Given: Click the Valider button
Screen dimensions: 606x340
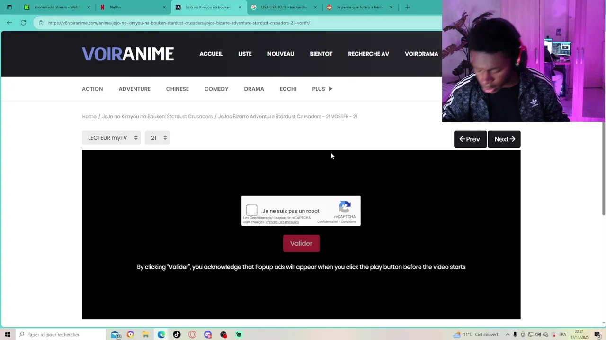Looking at the screenshot, I should [301, 243].
